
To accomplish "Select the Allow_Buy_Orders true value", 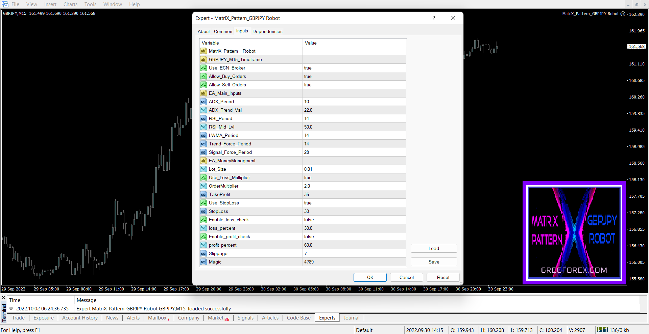I will pos(354,77).
